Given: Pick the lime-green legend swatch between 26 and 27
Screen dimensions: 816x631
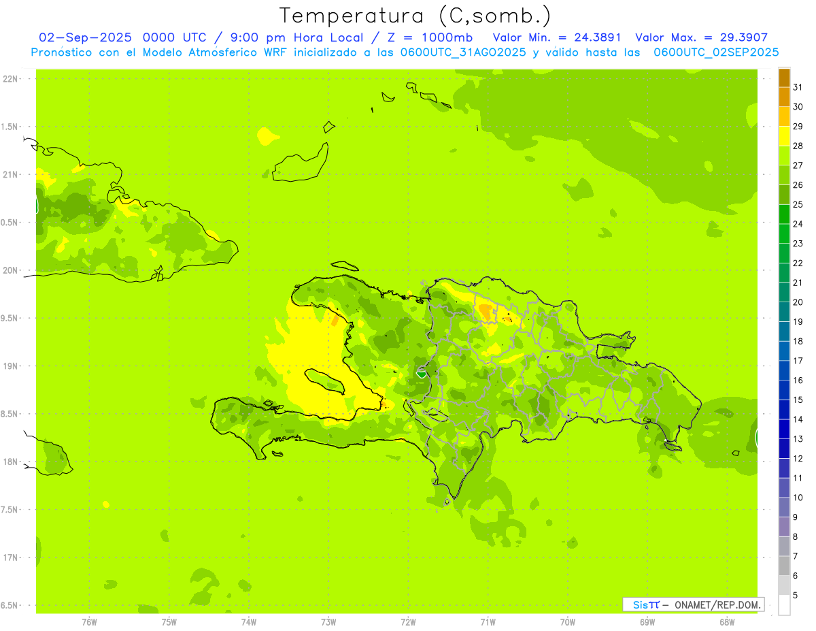Looking at the screenshot, I should (784, 175).
